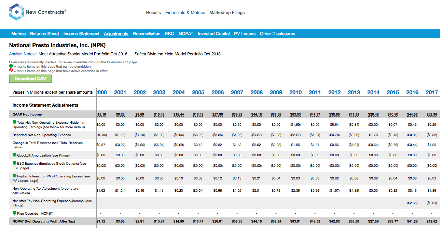The image size is (440, 228).
Task: Click NOPAT value $42.62 for 2017
Action: [432, 222]
